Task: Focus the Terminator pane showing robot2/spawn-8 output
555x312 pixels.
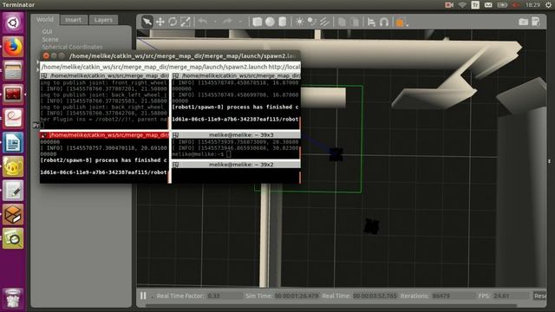Action: tap(104, 160)
